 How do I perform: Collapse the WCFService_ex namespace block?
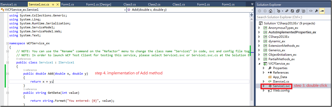tap(7, 43)
